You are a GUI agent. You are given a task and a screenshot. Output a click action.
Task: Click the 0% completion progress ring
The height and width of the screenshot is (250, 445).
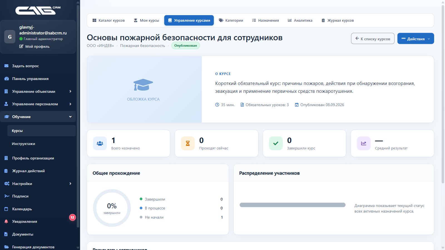point(112,208)
